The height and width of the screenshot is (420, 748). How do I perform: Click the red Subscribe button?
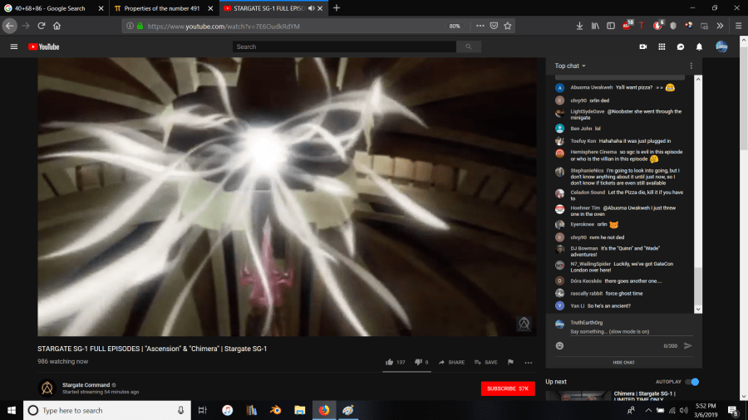pyautogui.click(x=507, y=388)
